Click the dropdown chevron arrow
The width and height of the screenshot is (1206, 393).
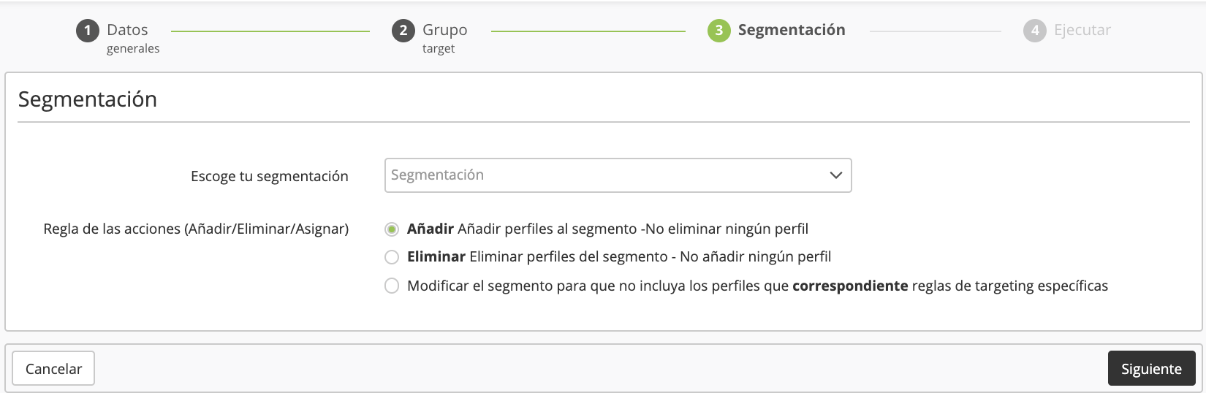pos(836,175)
